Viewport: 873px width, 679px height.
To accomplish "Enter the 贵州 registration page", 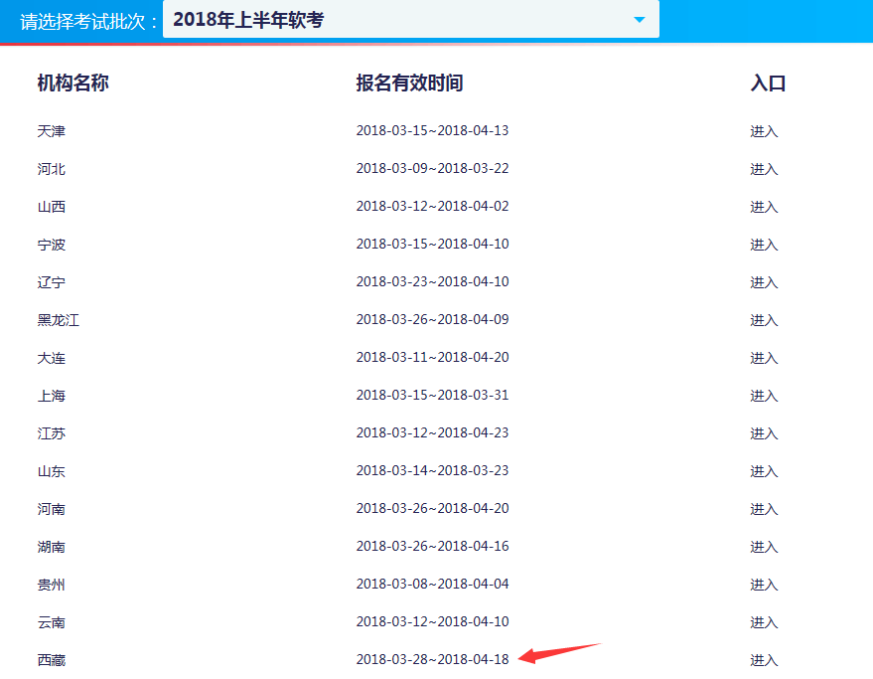I will coord(764,584).
